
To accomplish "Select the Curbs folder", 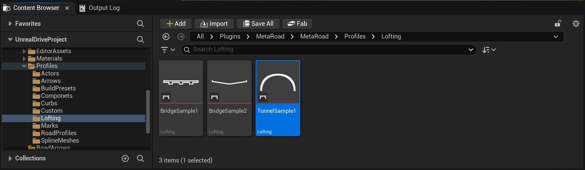I will pyautogui.click(x=49, y=103).
